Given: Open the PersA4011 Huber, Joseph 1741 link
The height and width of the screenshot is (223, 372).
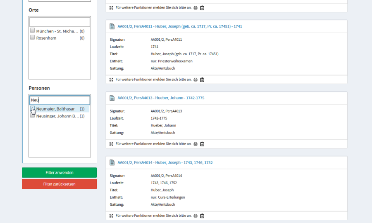Looking at the screenshot, I should pos(179,26).
